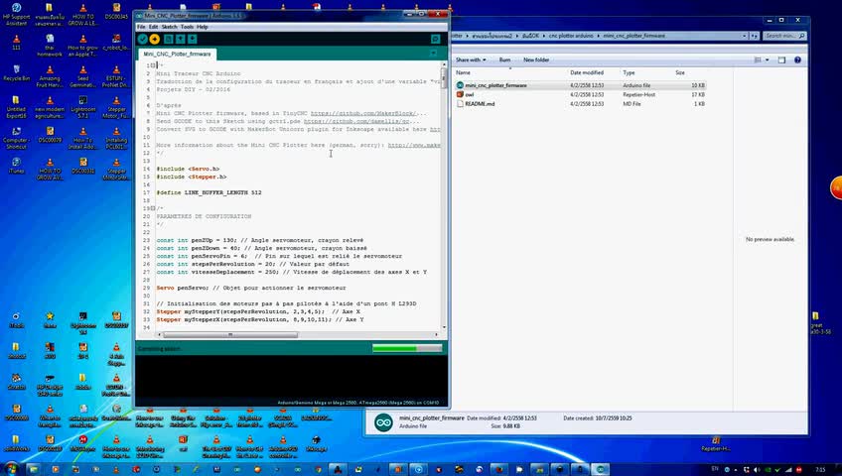Image resolution: width=842 pixels, height=476 pixels.
Task: Click the editor horizontal scrollbar thumb
Action: click(x=230, y=335)
